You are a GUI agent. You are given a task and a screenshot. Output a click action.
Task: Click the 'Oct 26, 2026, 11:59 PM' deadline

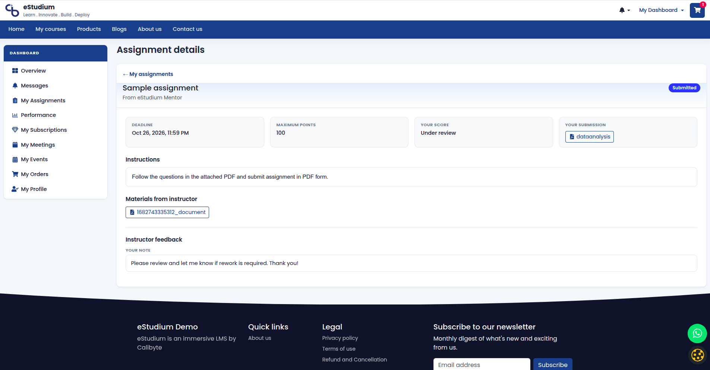pos(160,133)
